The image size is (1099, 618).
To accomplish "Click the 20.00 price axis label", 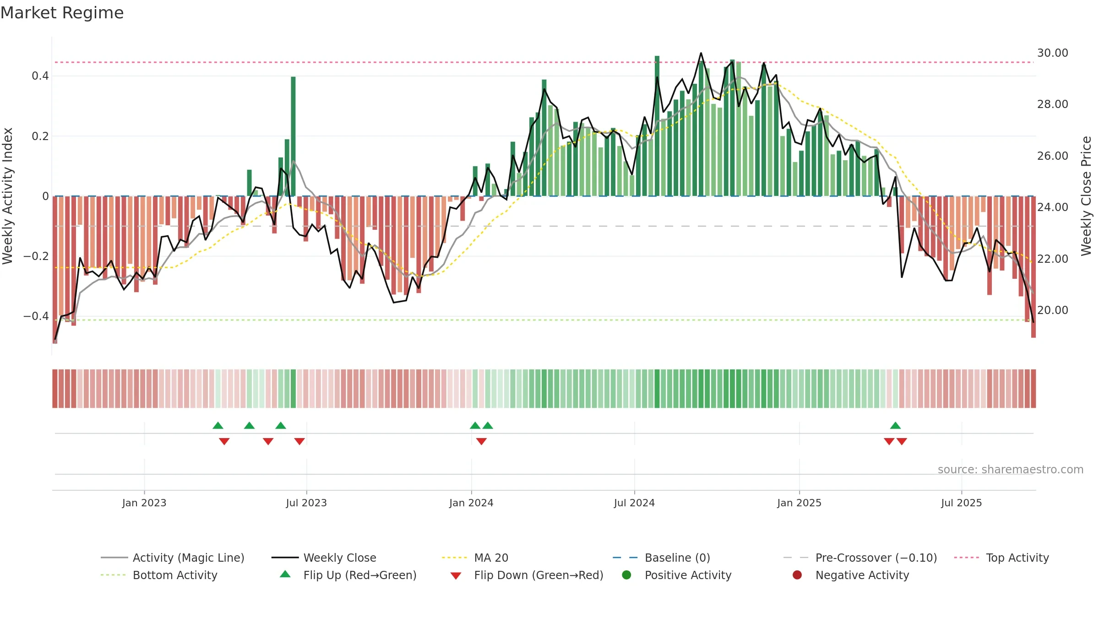I will tap(1052, 310).
